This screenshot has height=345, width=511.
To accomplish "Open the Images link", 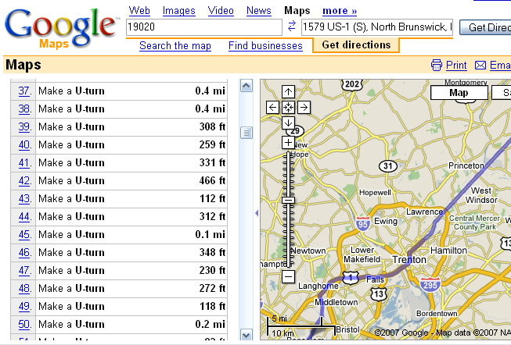I will coord(179,11).
